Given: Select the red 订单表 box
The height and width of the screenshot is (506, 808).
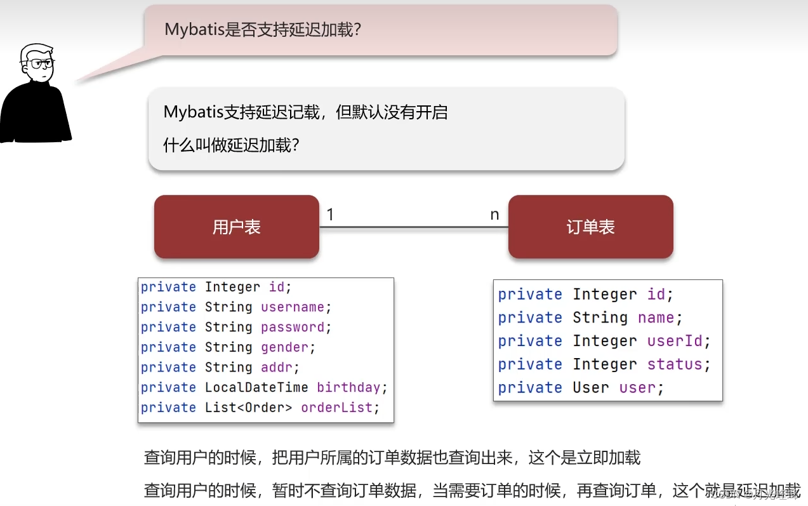Looking at the screenshot, I should tap(590, 227).
